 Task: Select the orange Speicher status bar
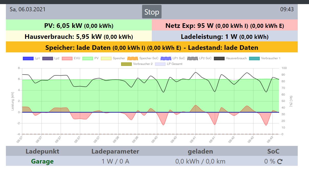(x=152, y=48)
